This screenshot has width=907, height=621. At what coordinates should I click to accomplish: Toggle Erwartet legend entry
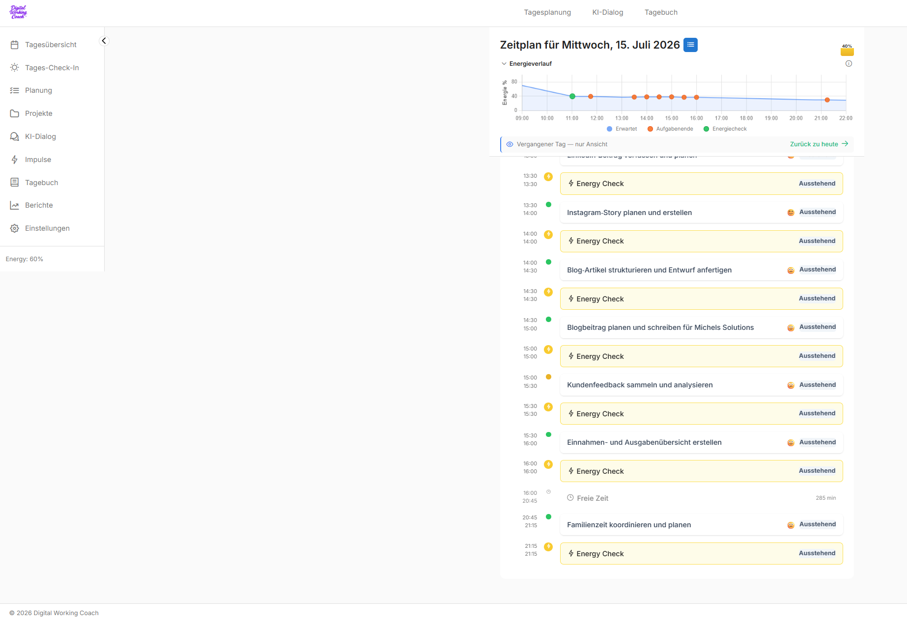[x=622, y=129]
